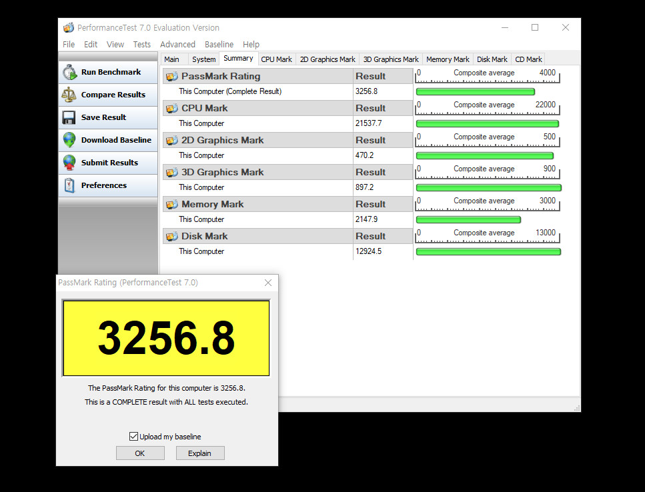This screenshot has height=492, width=645.
Task: Switch to the 2D Graphics Mark tab
Action: click(328, 59)
